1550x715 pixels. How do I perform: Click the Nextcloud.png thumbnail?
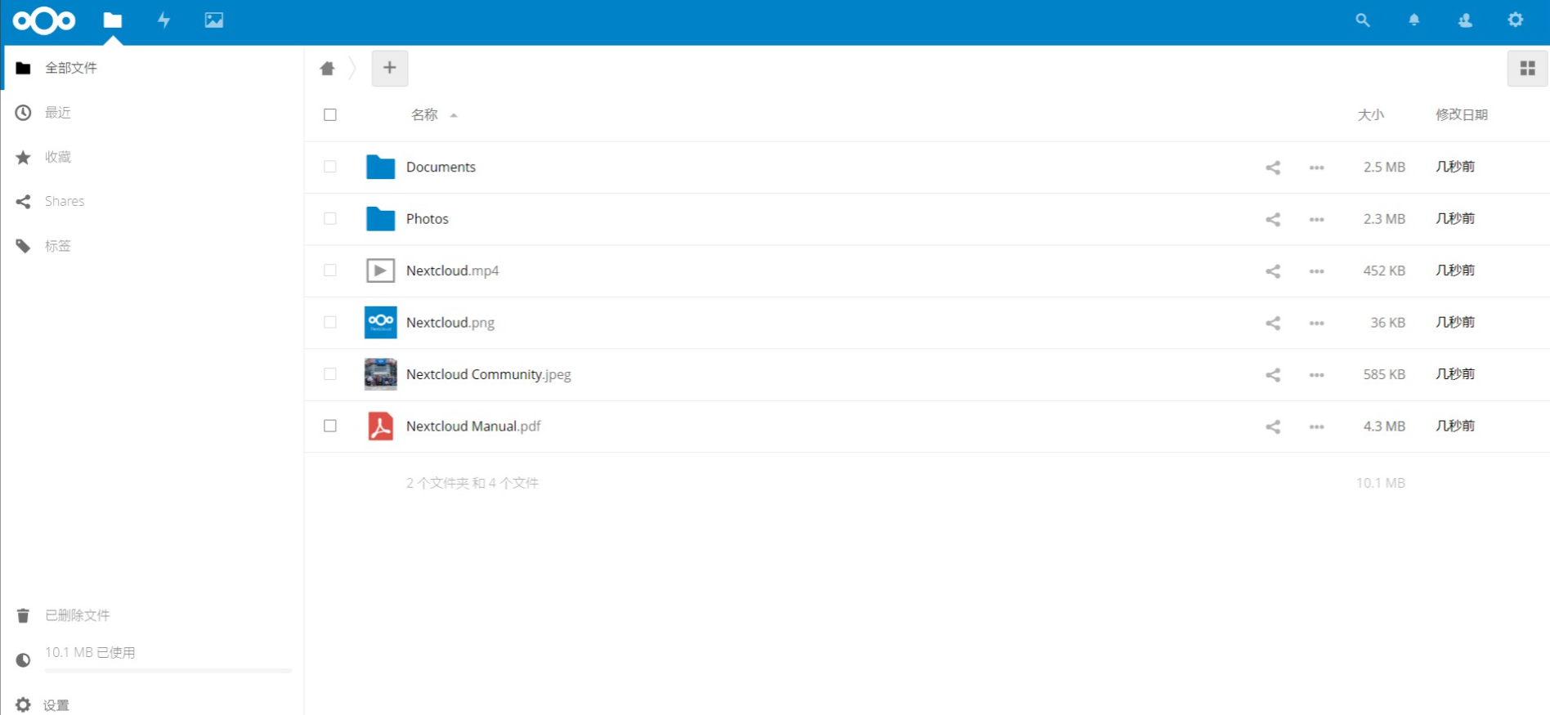click(380, 322)
